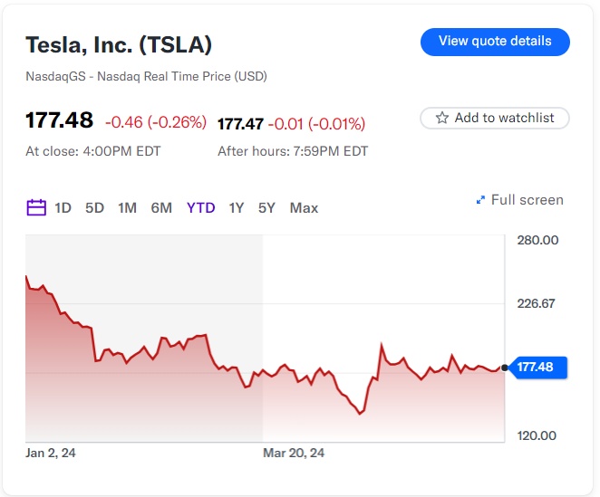The width and height of the screenshot is (600, 497).
Task: Add Tesla to watchlist
Action: (x=495, y=118)
